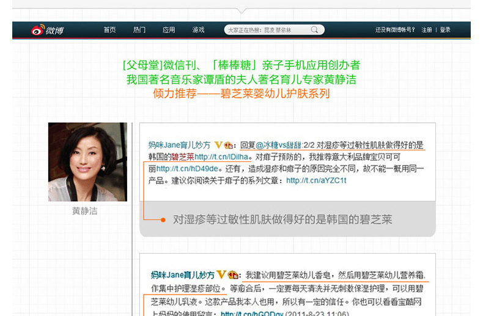Select the 游戏 navigation item
This screenshot has height=316, width=483.
pos(198,30)
